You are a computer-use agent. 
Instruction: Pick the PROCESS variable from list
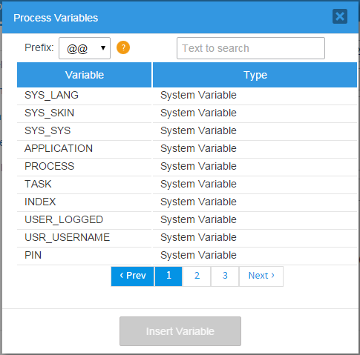click(187, 167)
